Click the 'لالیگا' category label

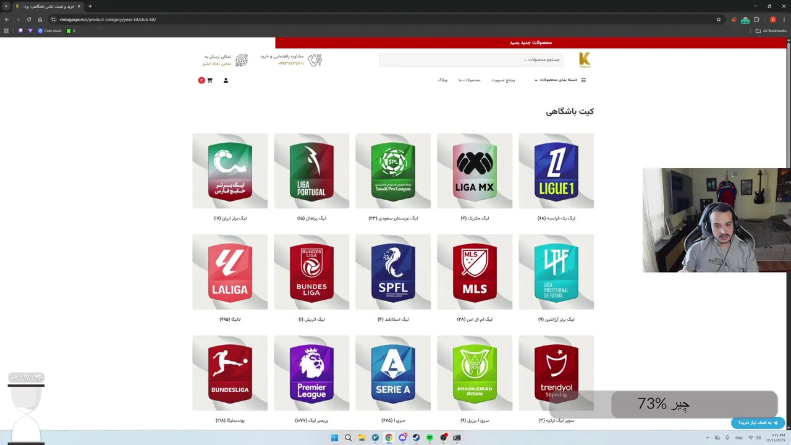coord(230,320)
